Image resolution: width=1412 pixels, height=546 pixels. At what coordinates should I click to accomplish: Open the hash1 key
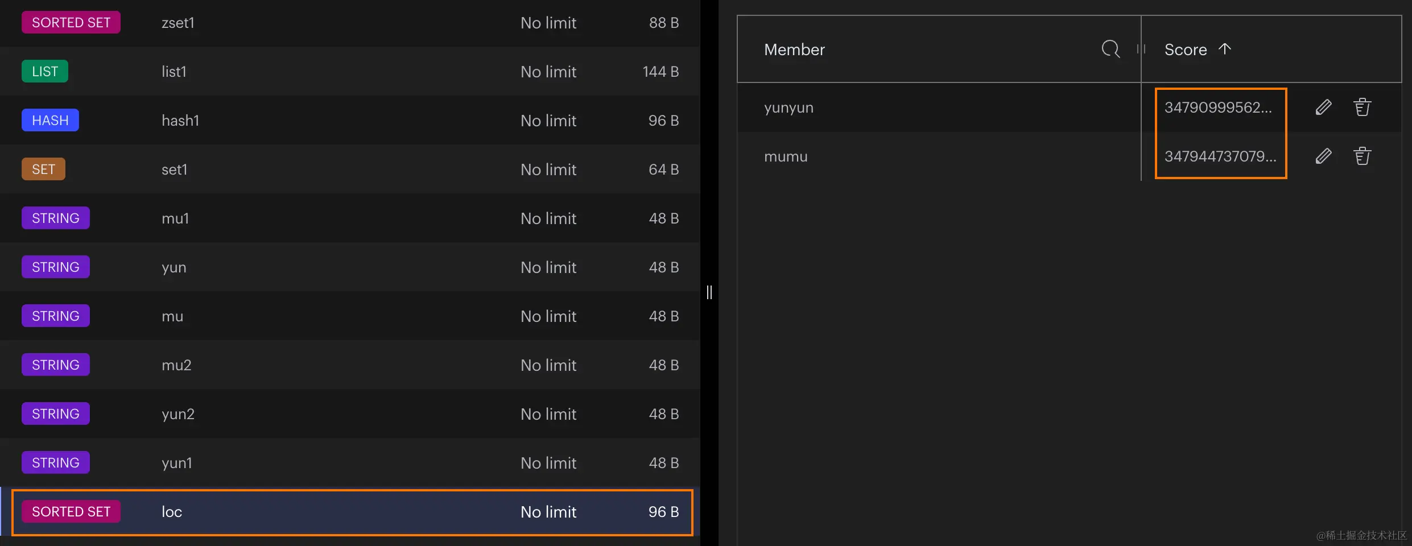350,121
